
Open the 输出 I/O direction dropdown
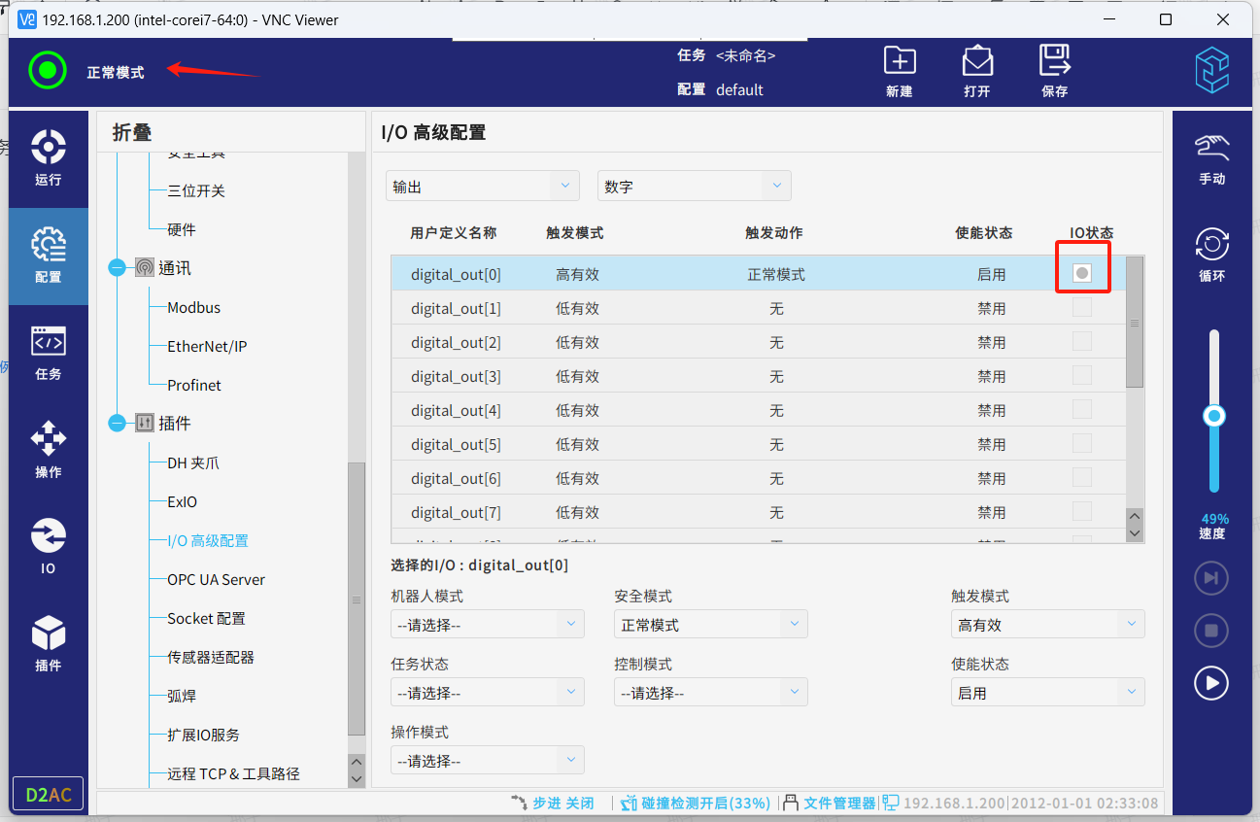click(482, 187)
